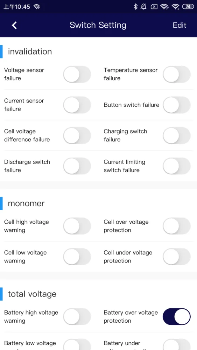Select the Switch Setting page title
The image size is (197, 350).
tap(98, 25)
